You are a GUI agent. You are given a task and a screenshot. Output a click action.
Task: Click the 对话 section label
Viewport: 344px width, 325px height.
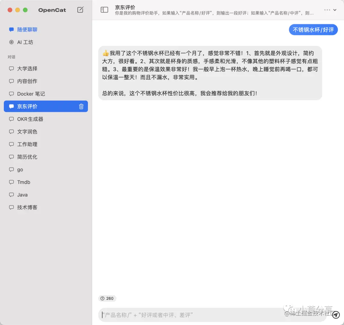[11, 57]
